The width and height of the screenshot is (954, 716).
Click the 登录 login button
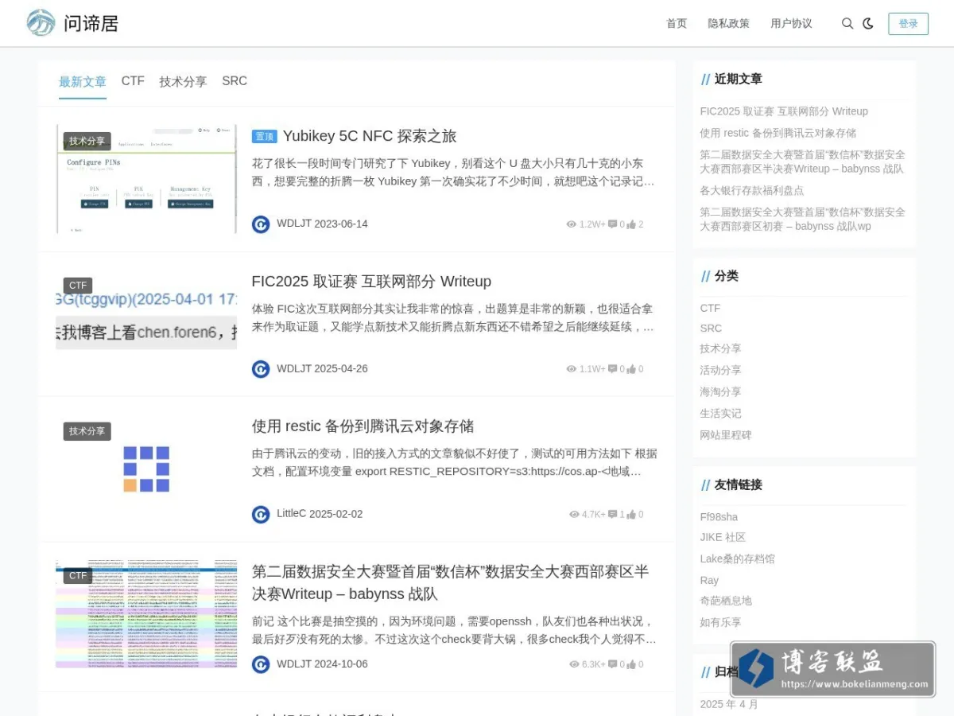pos(909,24)
